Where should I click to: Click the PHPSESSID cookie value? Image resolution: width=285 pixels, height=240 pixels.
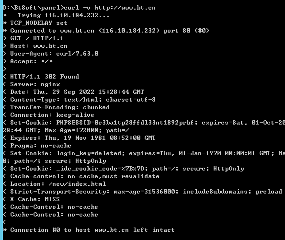125,123
